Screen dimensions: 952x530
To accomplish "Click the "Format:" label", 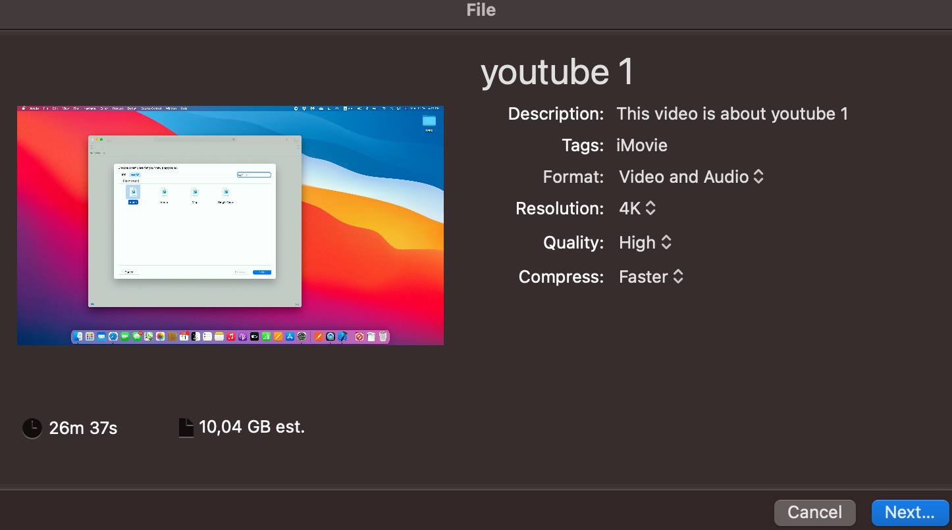I will [x=573, y=177].
